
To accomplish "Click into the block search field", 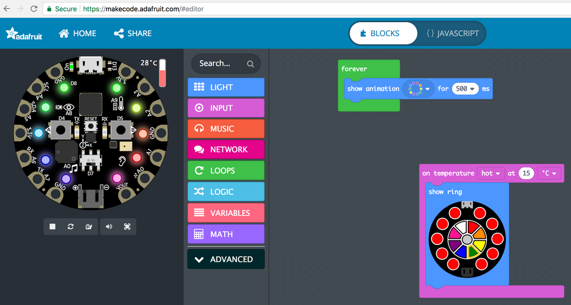I will (x=221, y=63).
